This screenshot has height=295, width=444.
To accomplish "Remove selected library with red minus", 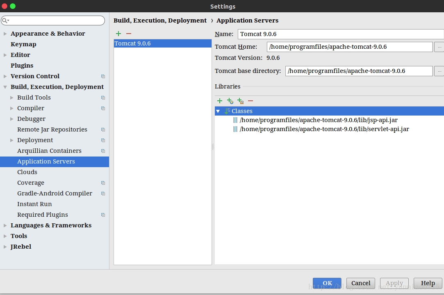I will click(x=250, y=101).
